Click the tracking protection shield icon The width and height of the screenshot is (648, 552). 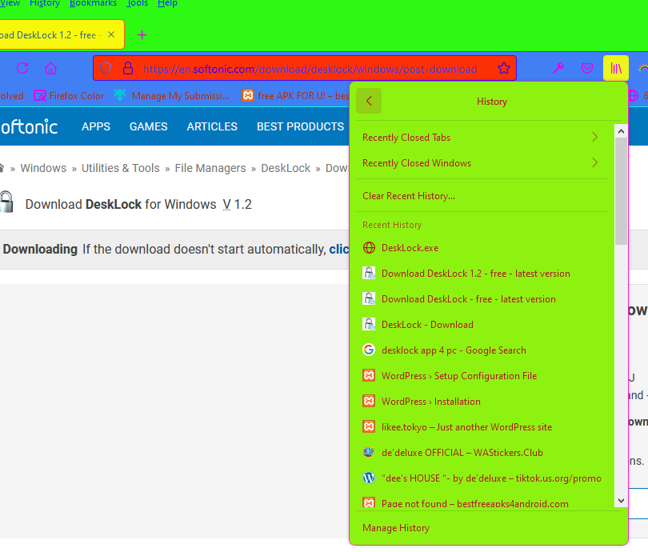click(106, 69)
